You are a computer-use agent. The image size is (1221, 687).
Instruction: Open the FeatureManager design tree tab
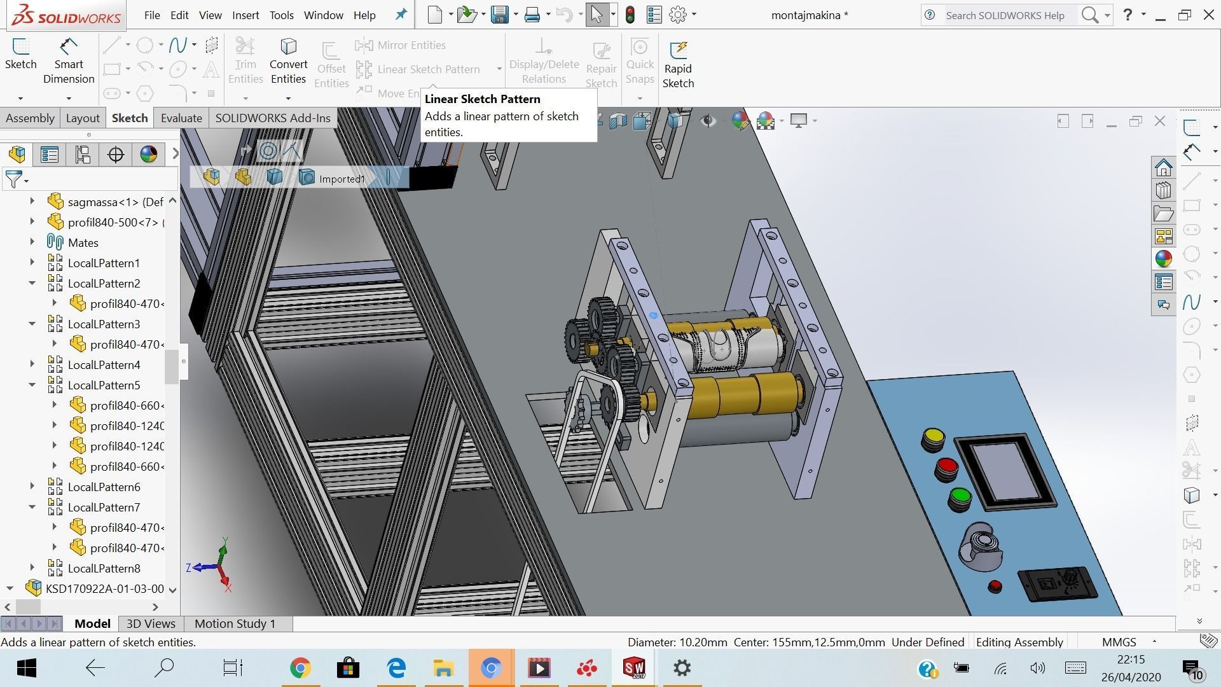17,154
